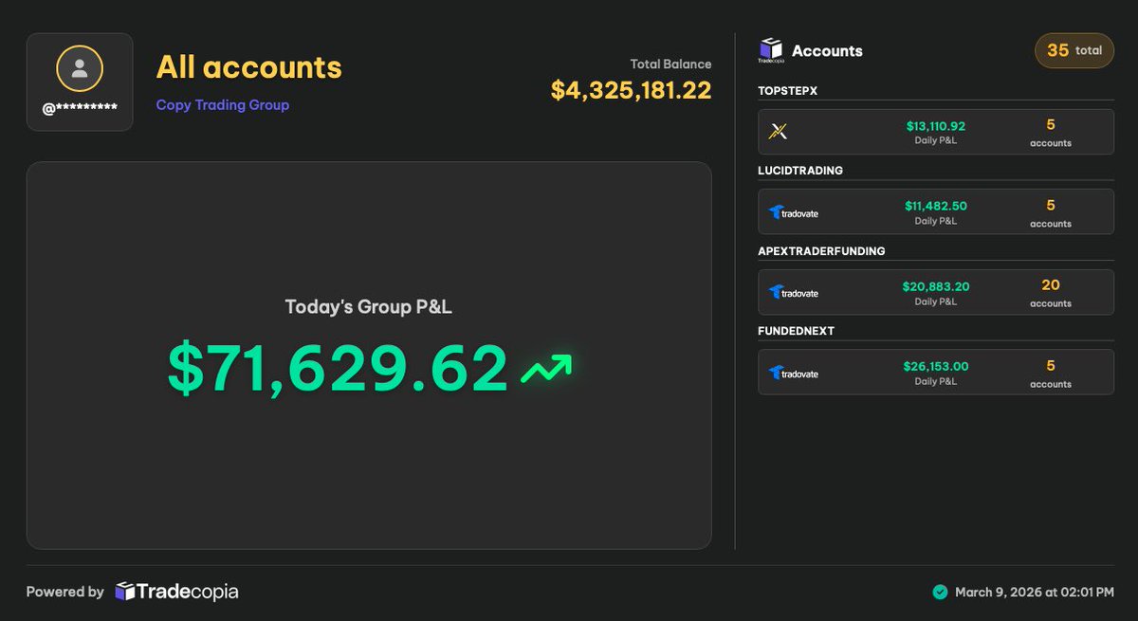Image resolution: width=1138 pixels, height=621 pixels.
Task: Click the $11,482.50 Daily P&L value
Action: [936, 206]
